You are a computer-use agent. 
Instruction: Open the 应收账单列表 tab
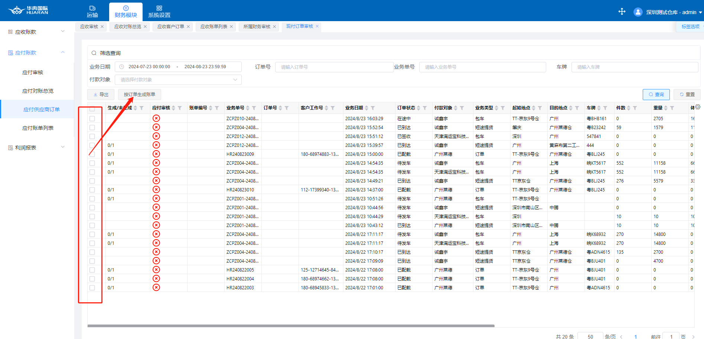coord(214,27)
